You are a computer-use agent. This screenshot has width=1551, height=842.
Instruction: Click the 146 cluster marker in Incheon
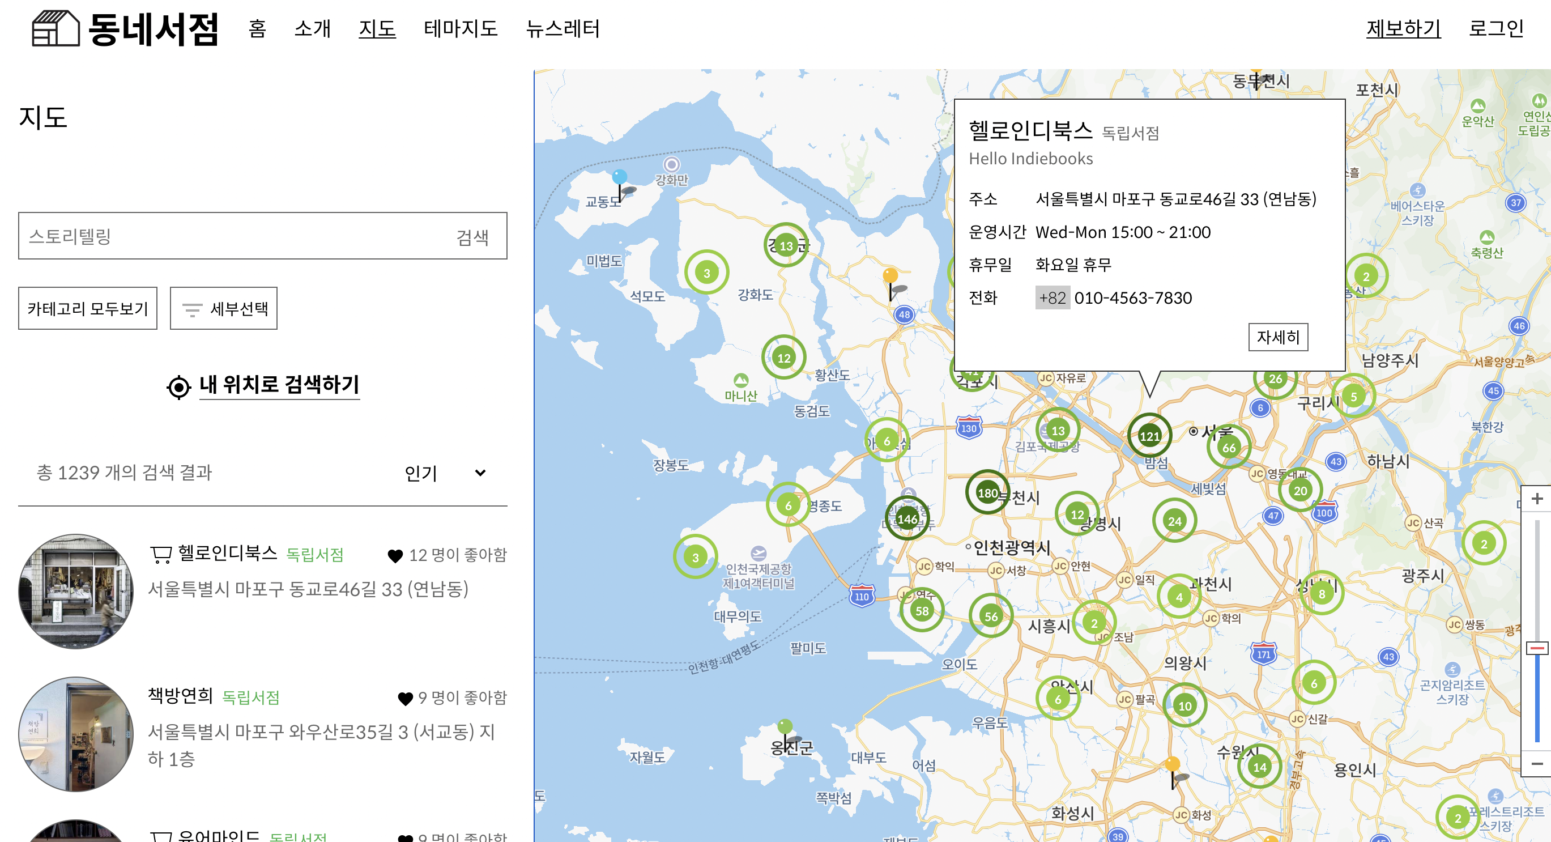click(907, 518)
